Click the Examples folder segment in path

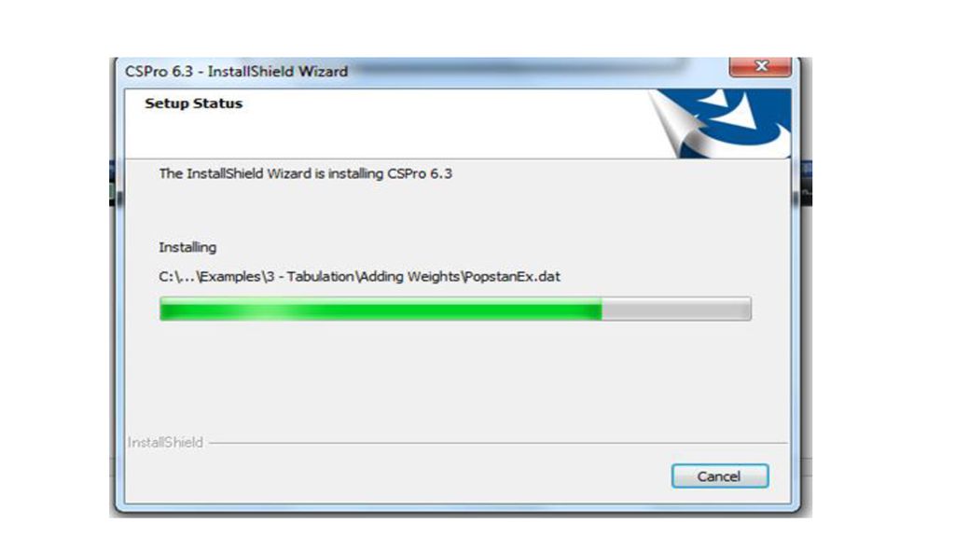click(230, 276)
